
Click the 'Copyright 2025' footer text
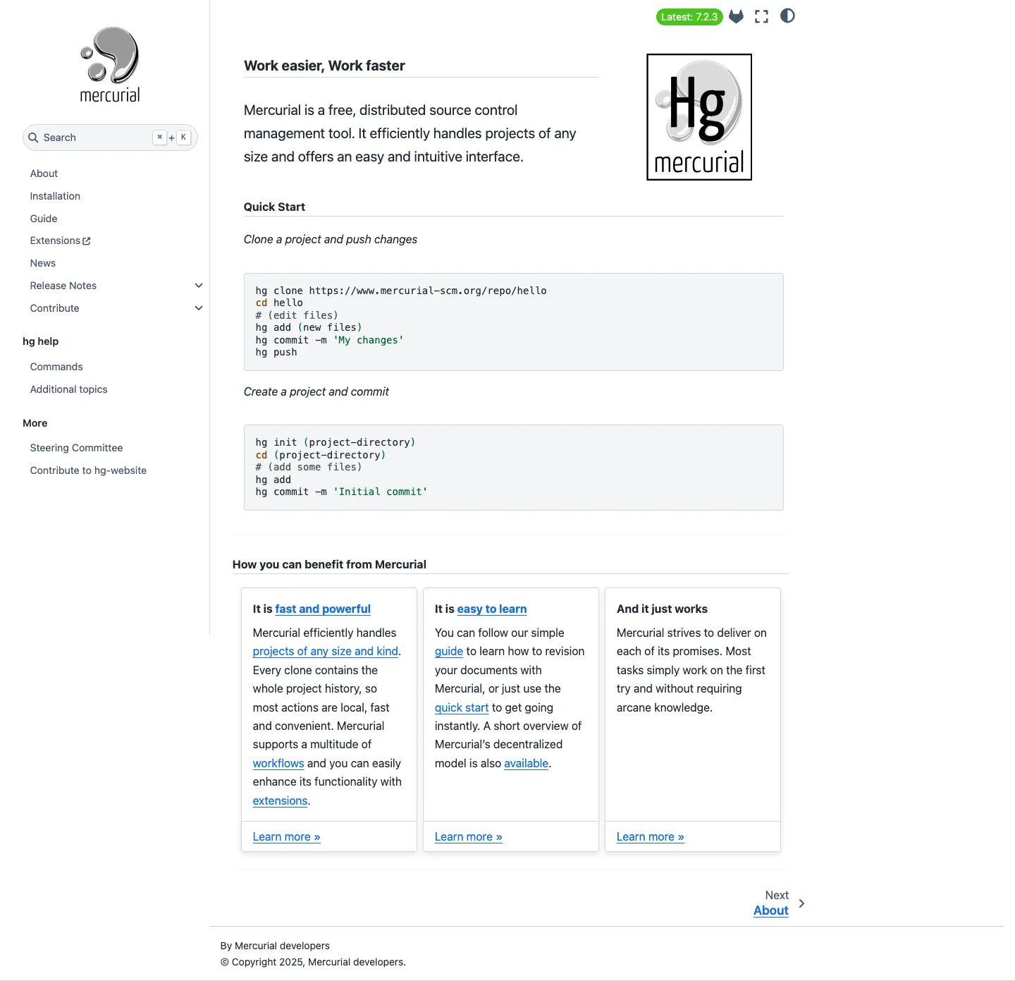(x=313, y=962)
